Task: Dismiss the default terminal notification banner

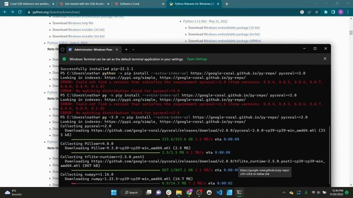Action: (x=325, y=59)
